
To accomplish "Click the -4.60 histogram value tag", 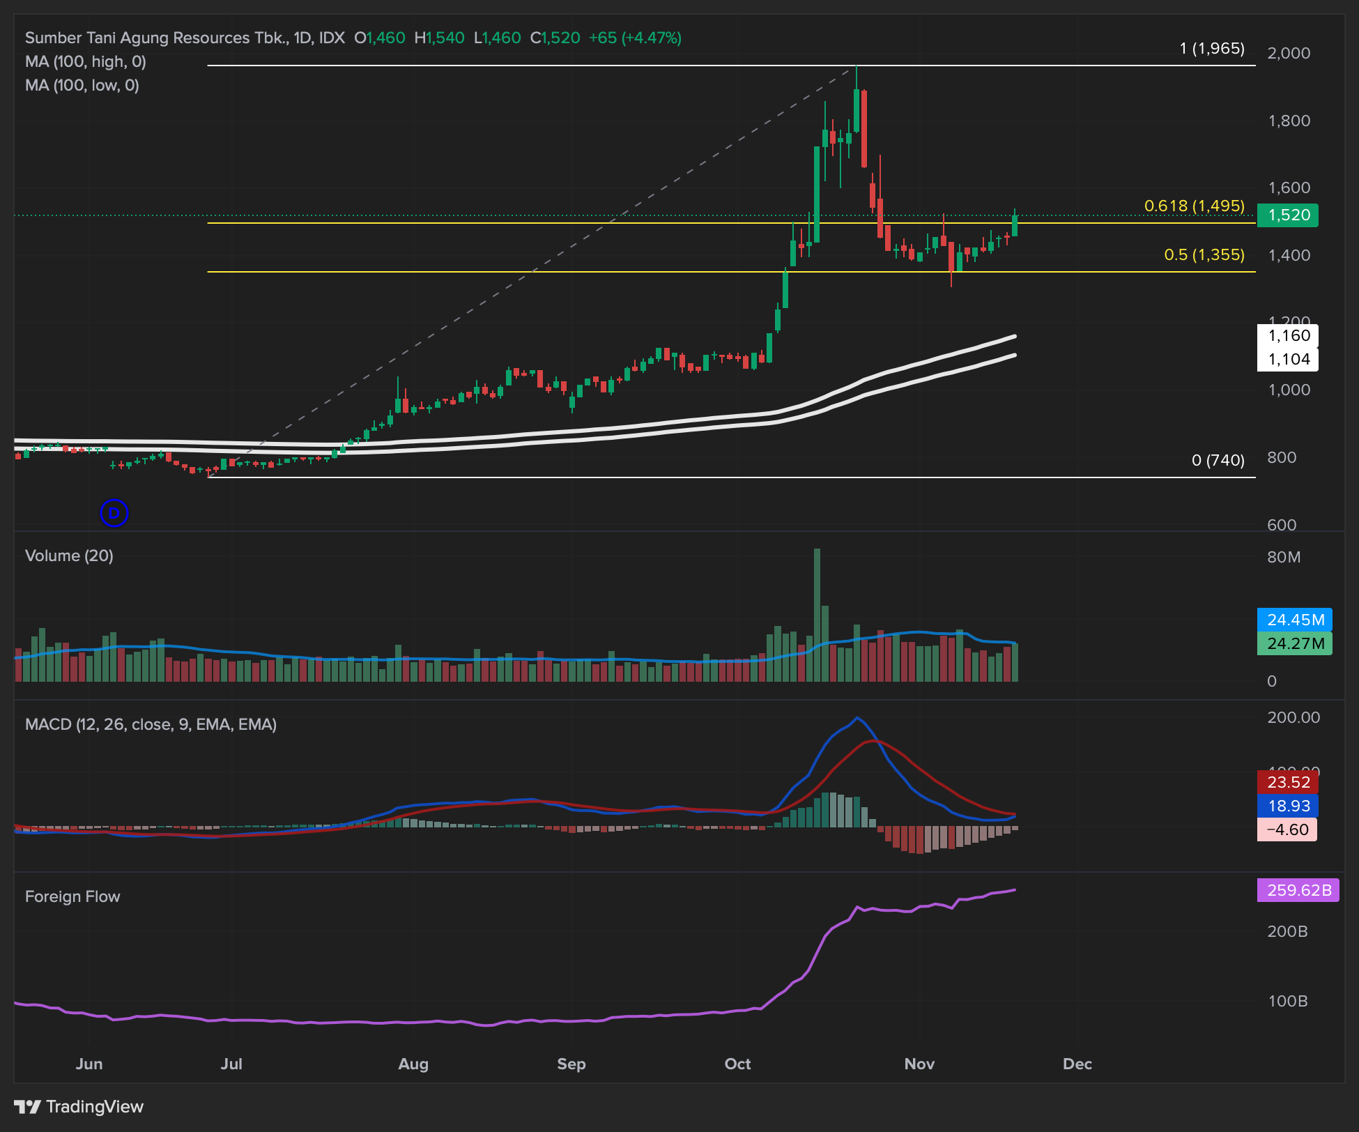I will click(1287, 829).
